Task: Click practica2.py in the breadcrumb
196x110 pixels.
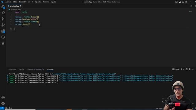Action: (x=15, y=9)
